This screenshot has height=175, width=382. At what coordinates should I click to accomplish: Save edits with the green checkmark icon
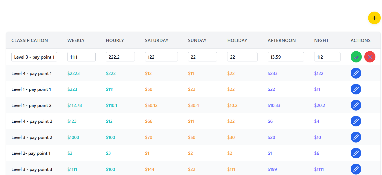(356, 57)
